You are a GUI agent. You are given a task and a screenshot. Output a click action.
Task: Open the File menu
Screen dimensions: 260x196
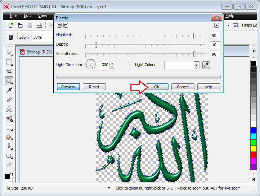13,15
